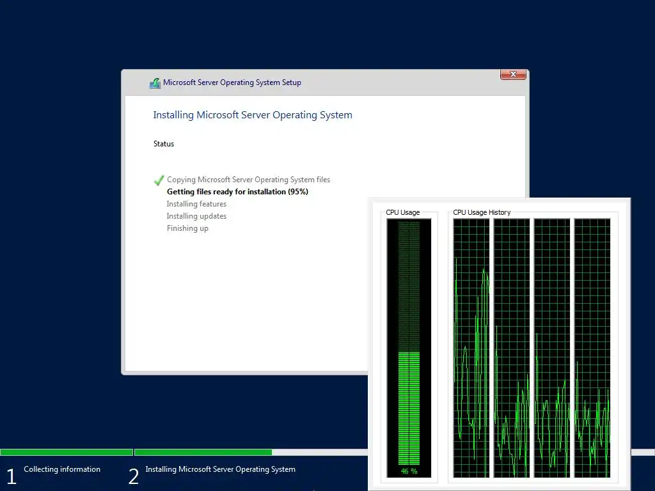
Task: Click the 'Collecting information' stage label
Action: point(62,469)
